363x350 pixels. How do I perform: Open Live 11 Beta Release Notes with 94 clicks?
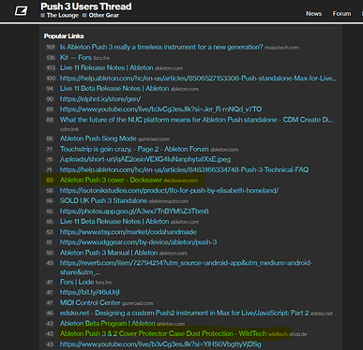114,89
